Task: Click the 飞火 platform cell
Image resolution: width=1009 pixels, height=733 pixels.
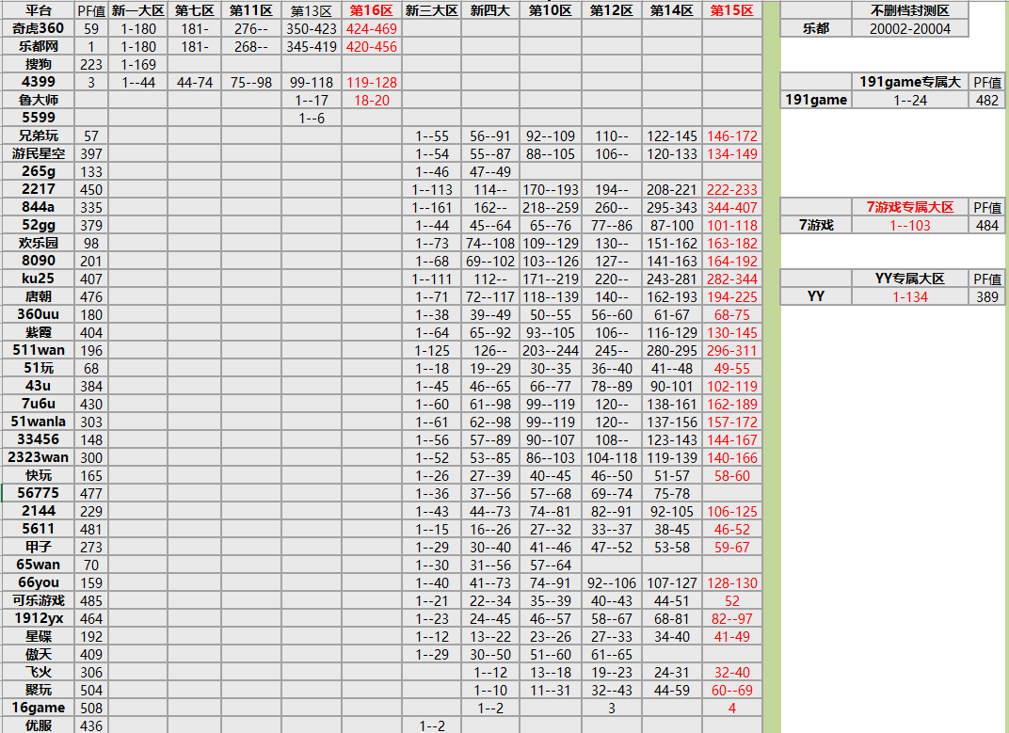Action: pyautogui.click(x=38, y=672)
